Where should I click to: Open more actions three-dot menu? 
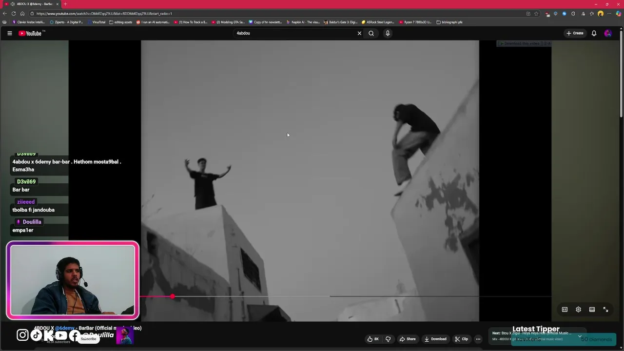478,339
